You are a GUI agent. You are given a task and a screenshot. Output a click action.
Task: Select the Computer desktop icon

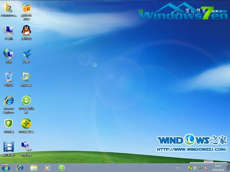tap(9, 33)
